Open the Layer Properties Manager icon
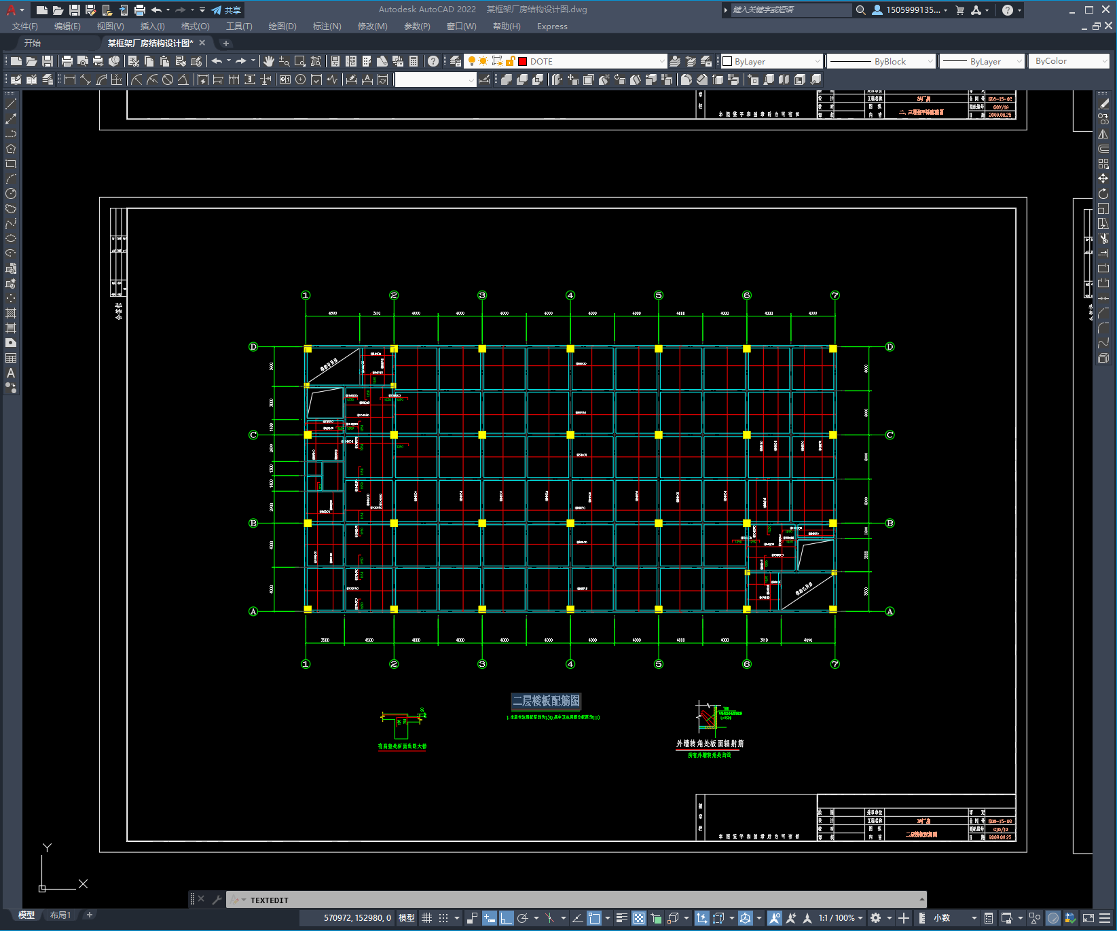The height and width of the screenshot is (931, 1117). [455, 61]
